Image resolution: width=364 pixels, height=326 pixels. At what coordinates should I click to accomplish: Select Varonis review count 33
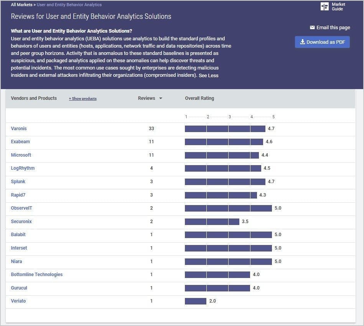pos(152,129)
